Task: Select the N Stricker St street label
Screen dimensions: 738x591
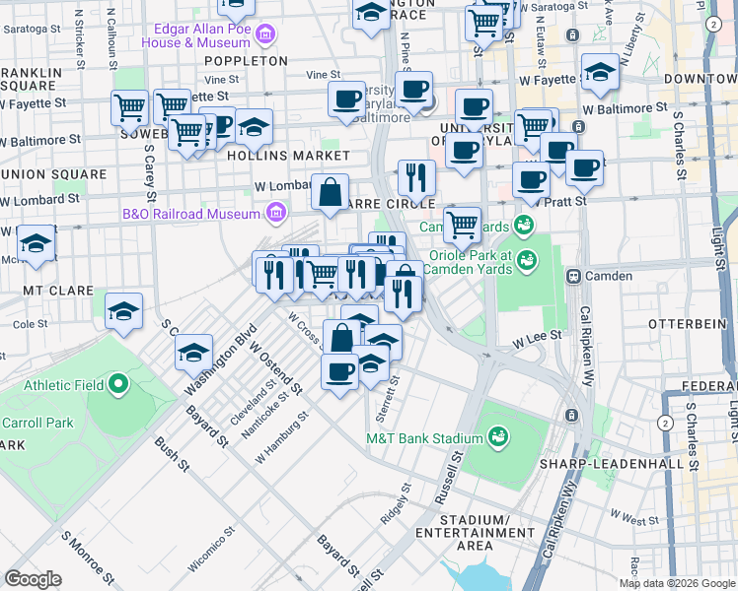Action: point(79,39)
